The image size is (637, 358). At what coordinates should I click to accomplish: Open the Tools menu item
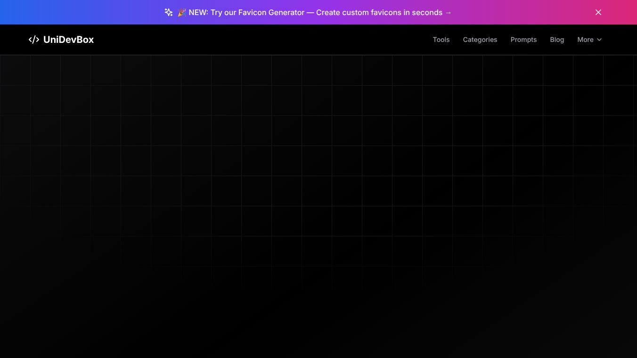coord(441,40)
